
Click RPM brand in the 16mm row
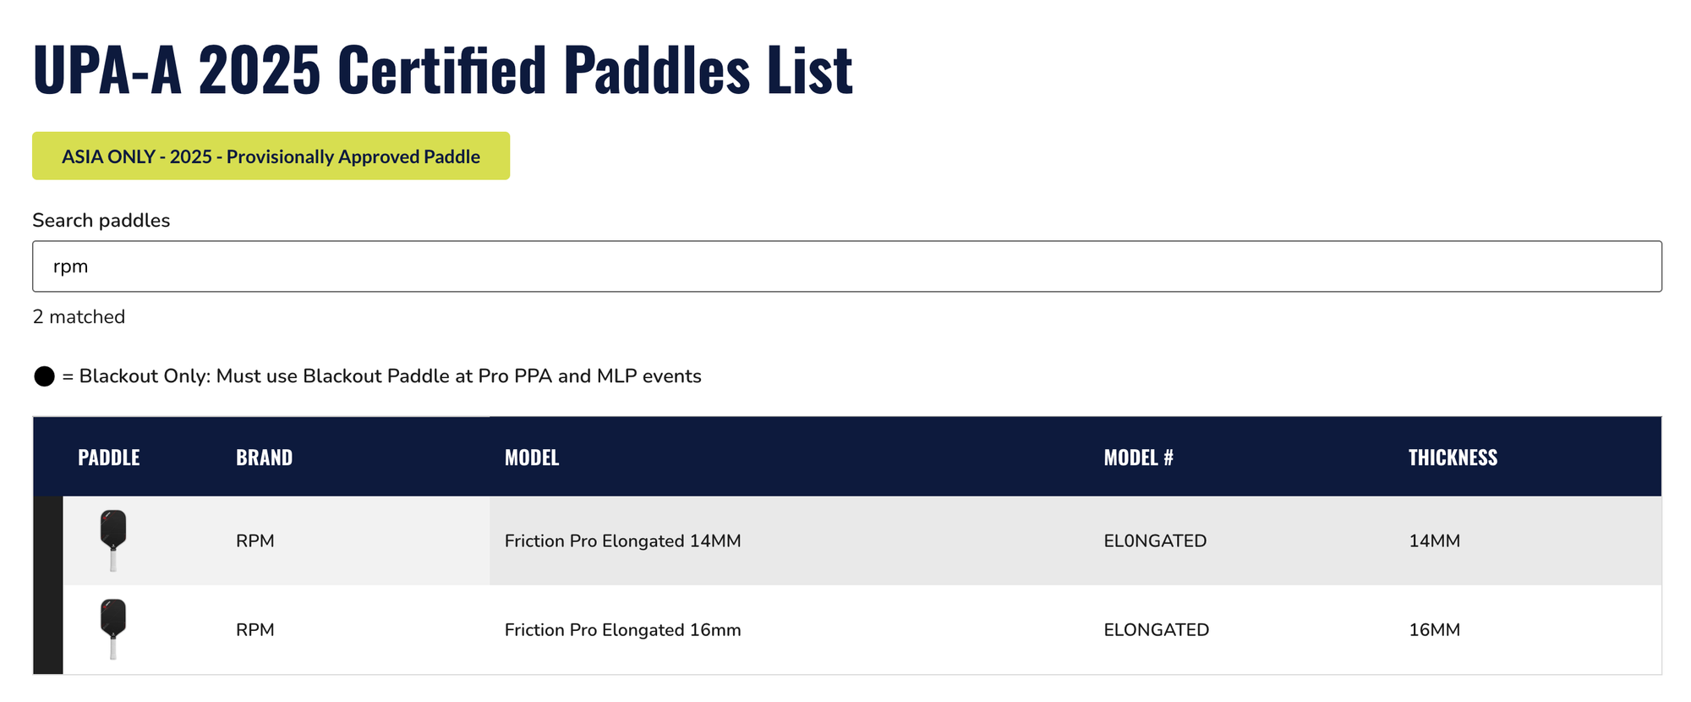[x=254, y=630]
